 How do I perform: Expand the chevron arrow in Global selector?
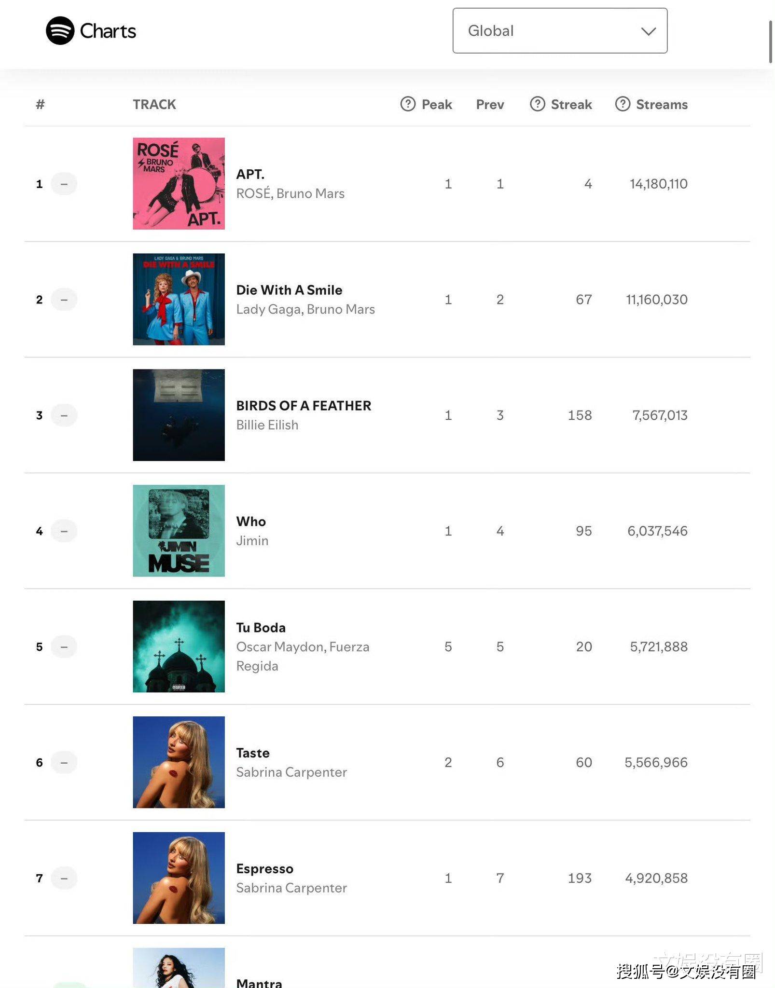tap(648, 31)
